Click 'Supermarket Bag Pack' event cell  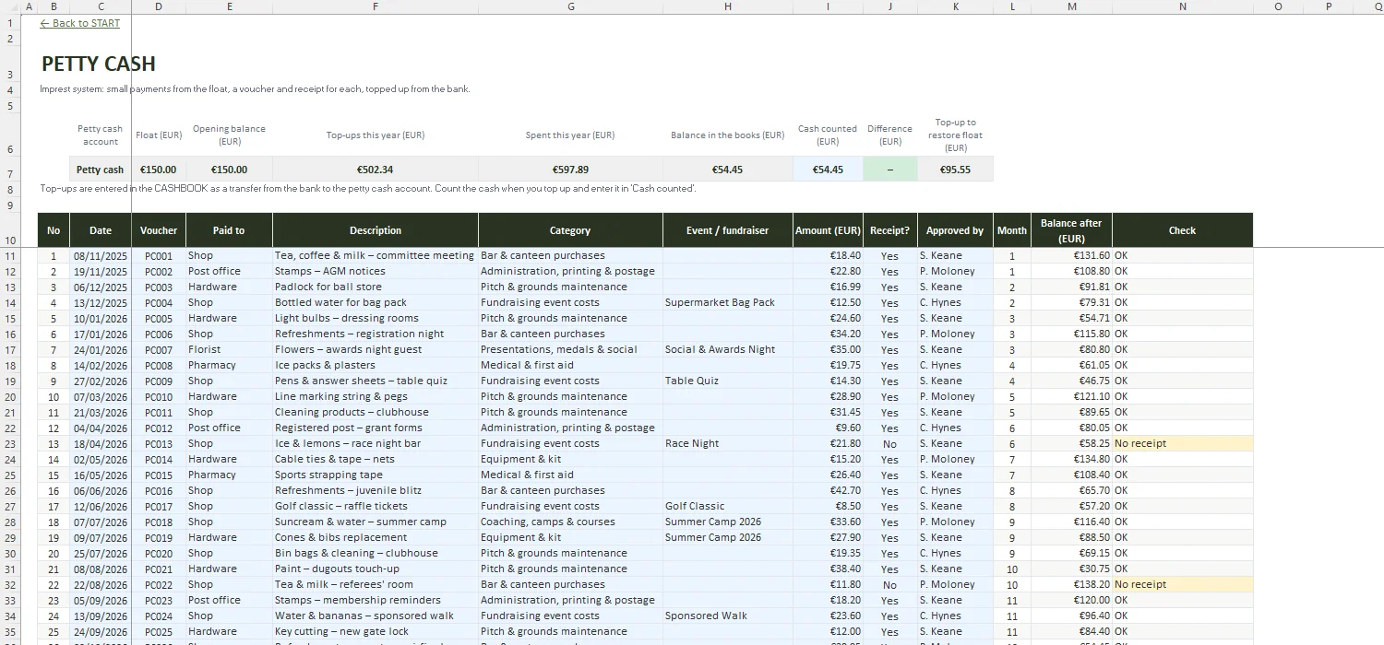coord(728,302)
